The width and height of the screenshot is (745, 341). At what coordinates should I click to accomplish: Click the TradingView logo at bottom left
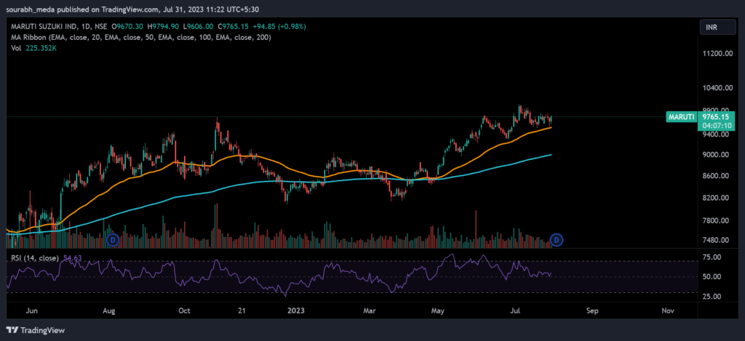click(x=35, y=330)
